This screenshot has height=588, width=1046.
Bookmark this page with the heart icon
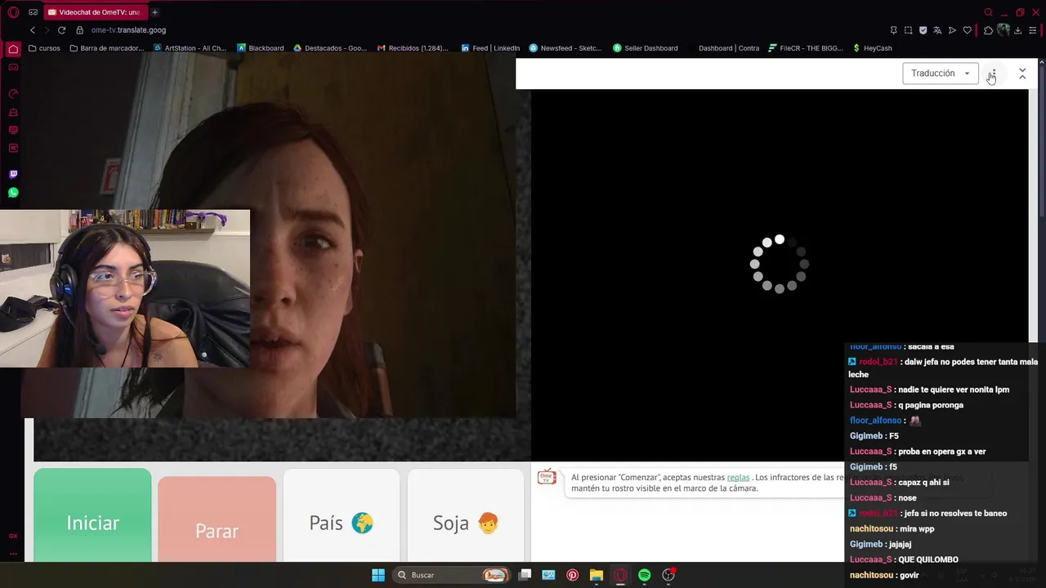[967, 30]
